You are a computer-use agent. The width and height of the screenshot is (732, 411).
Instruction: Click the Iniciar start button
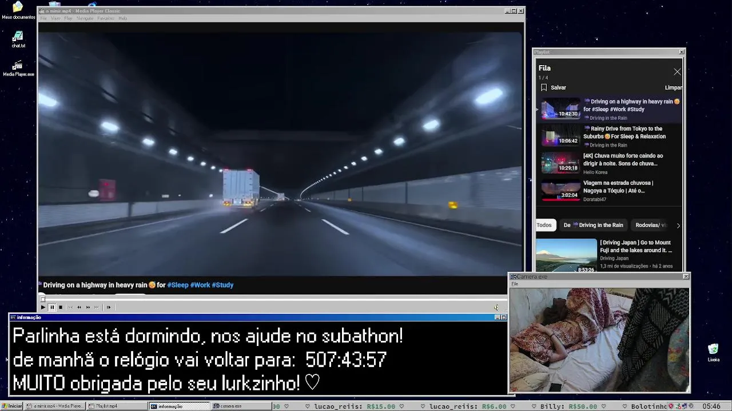coord(11,406)
